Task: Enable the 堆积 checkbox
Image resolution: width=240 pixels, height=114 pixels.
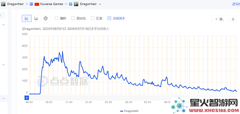Action: (x=57, y=18)
